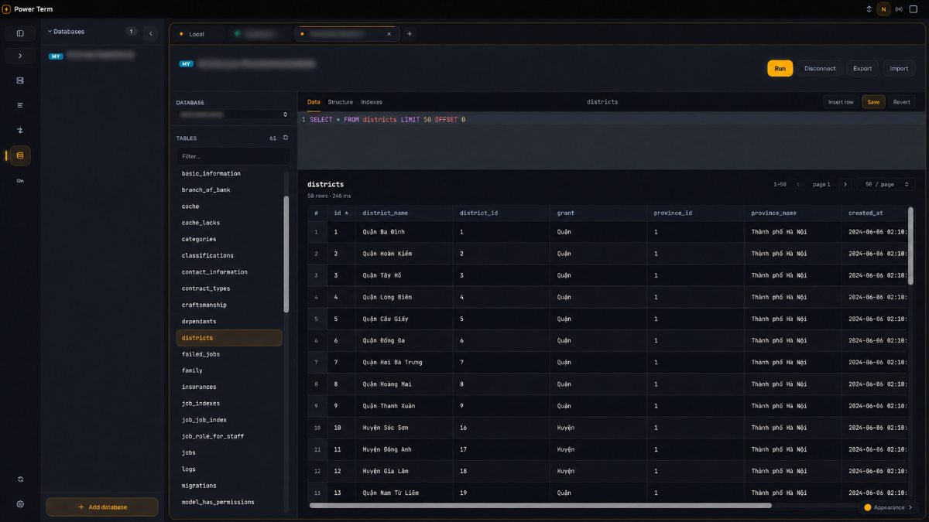The width and height of the screenshot is (929, 522).
Task: Open Appearance settings expander
Action: point(890,507)
